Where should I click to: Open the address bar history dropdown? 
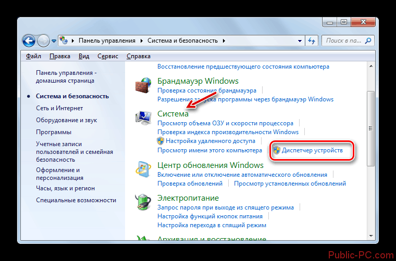click(x=300, y=41)
